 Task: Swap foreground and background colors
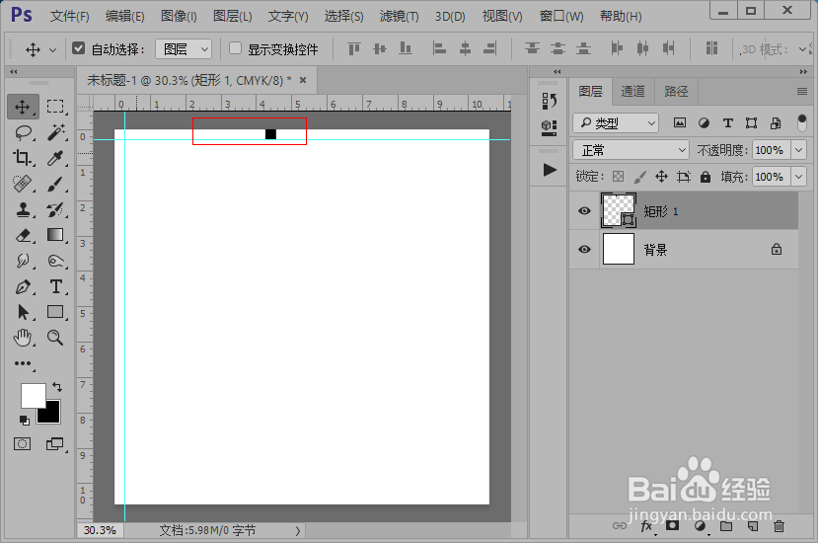tap(57, 387)
